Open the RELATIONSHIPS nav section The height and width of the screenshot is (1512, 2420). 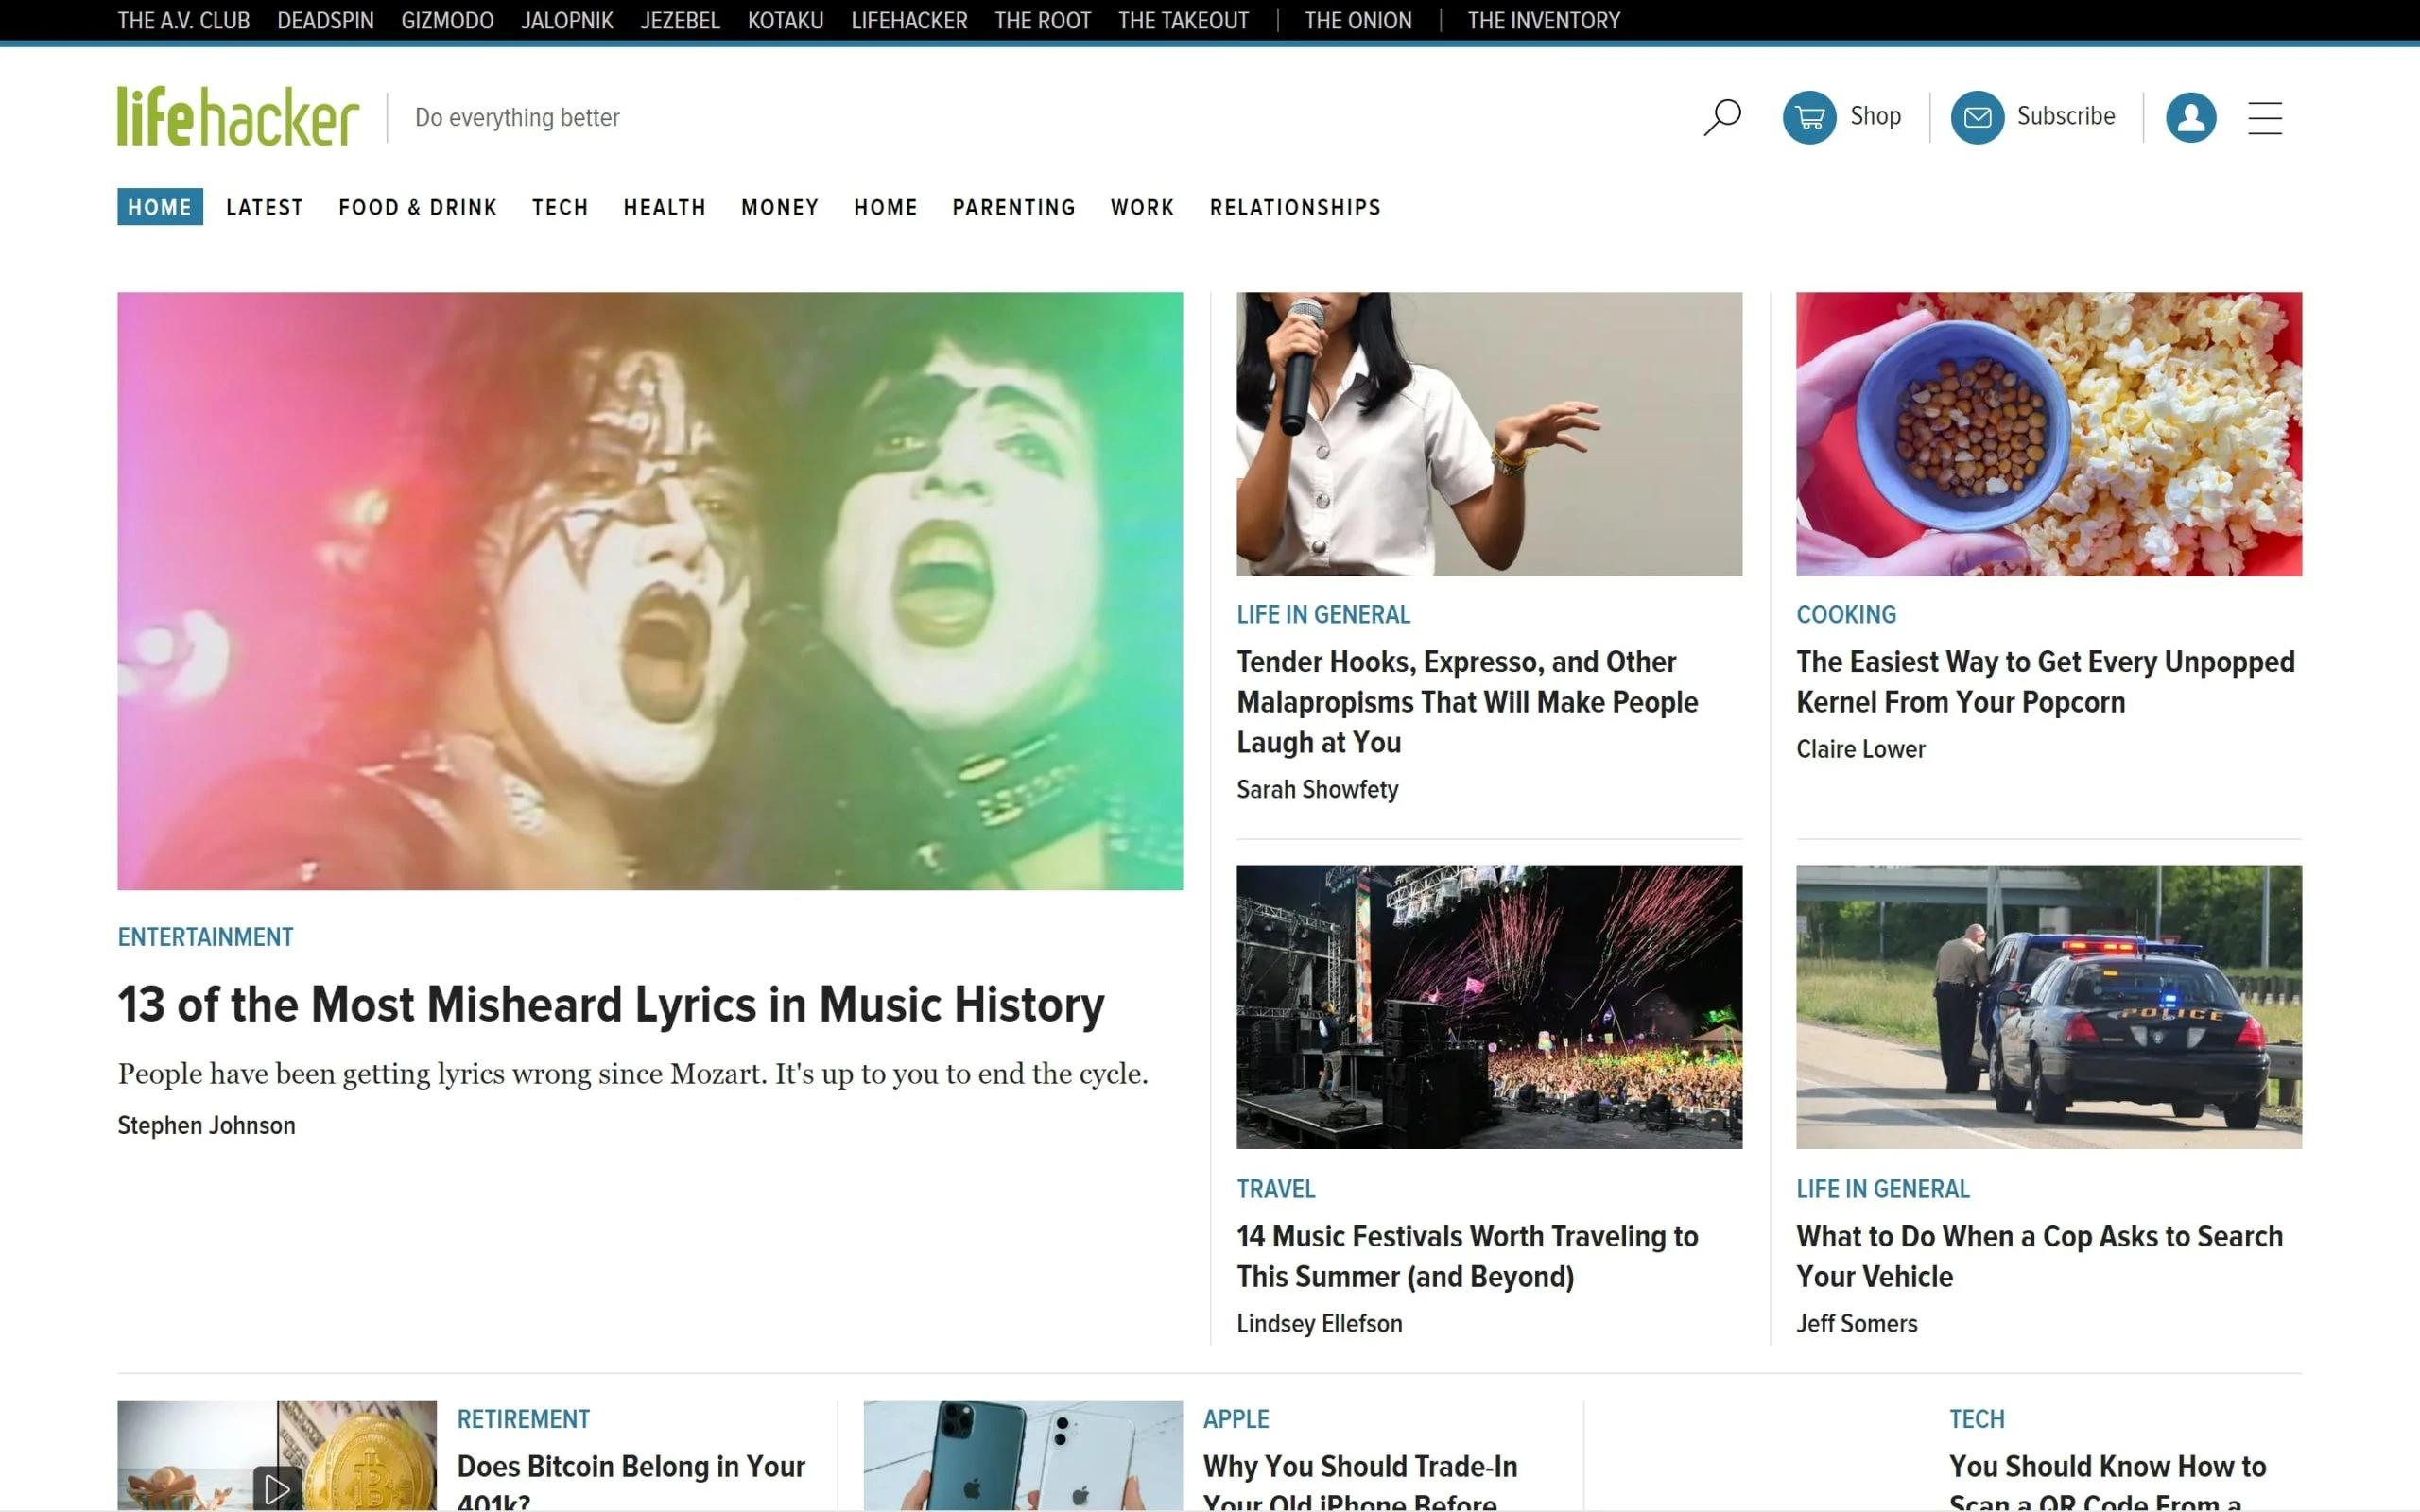point(1295,207)
